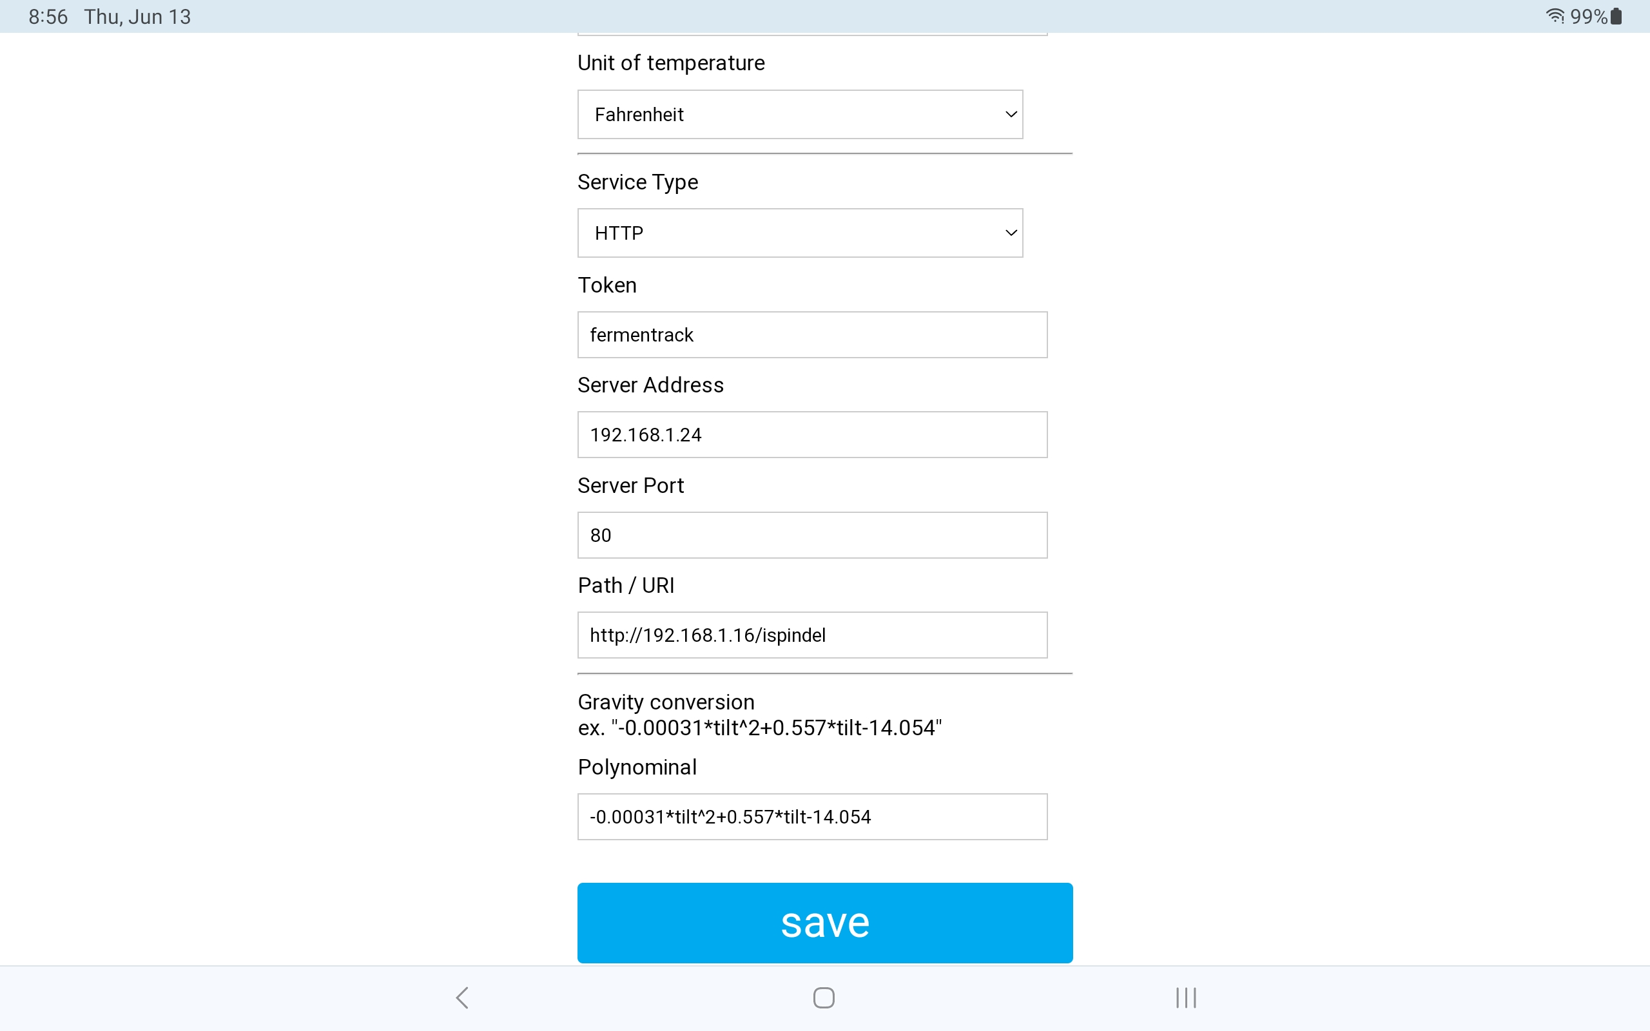Focus the Polynominal formula input field
The height and width of the screenshot is (1031, 1650).
(x=812, y=817)
